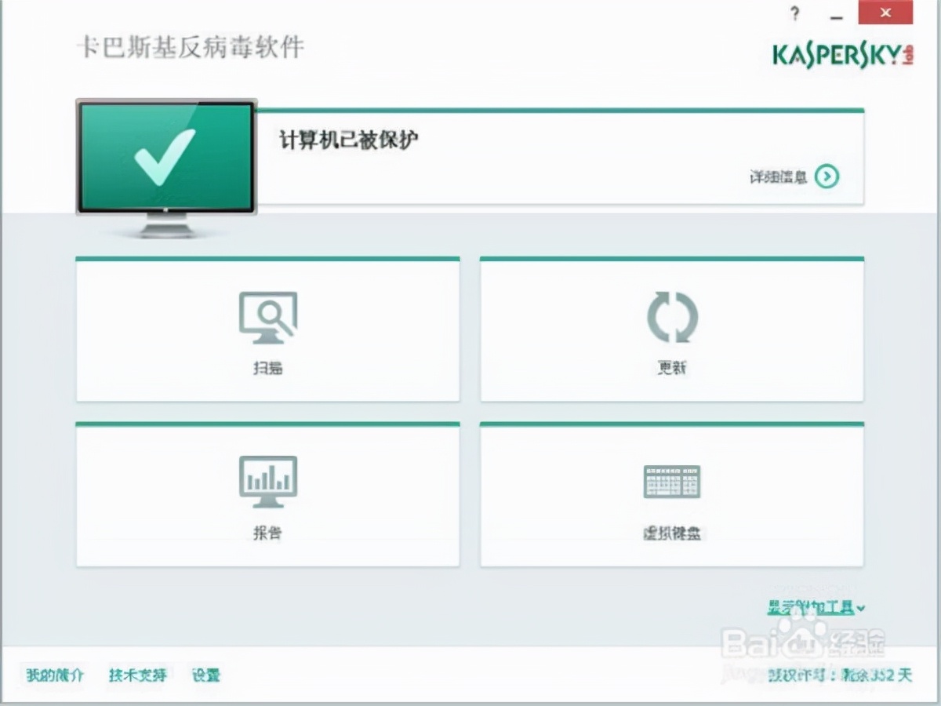941x706 pixels.
Task: Launch the 虚拟键盘 virtual keyboard panel
Action: pyautogui.click(x=672, y=494)
